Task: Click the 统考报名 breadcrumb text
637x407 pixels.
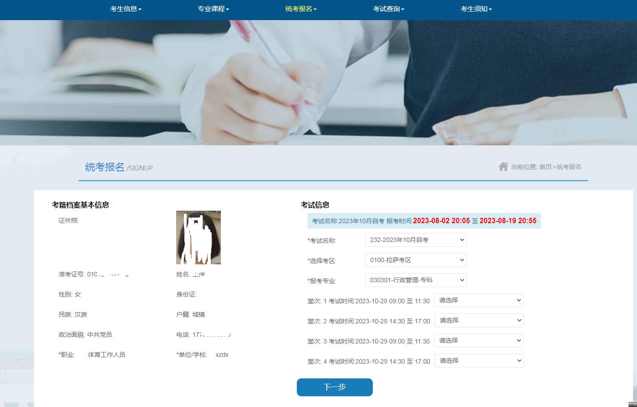Action: point(569,167)
